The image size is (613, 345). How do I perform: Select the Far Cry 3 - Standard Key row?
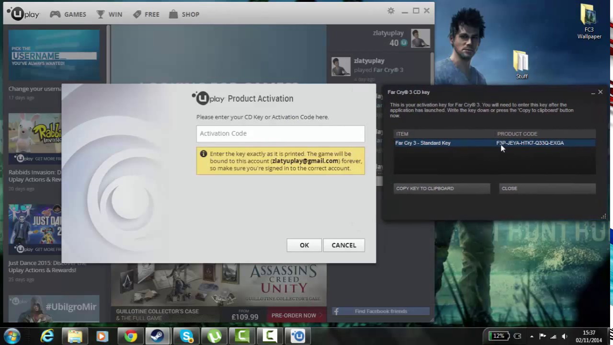click(x=495, y=143)
